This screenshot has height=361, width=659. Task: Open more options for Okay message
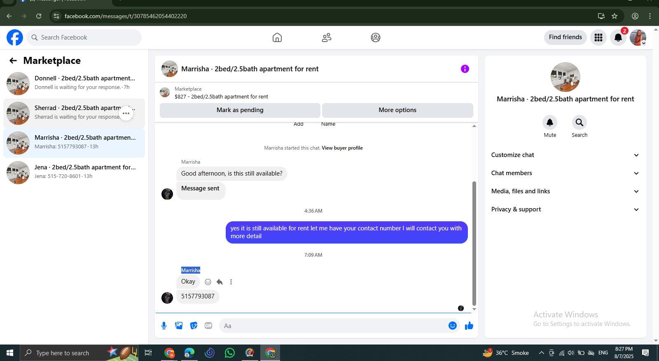pyautogui.click(x=231, y=282)
